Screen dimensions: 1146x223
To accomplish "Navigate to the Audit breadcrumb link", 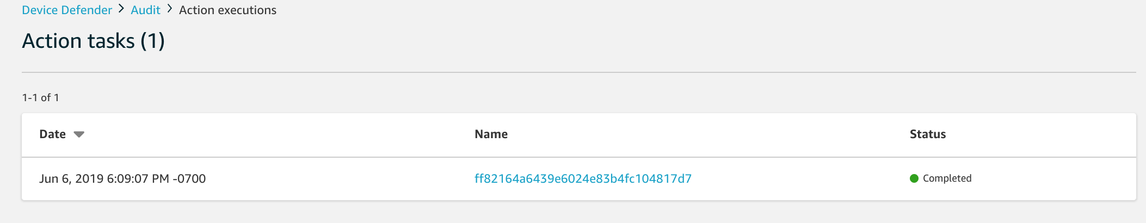I will point(145,10).
